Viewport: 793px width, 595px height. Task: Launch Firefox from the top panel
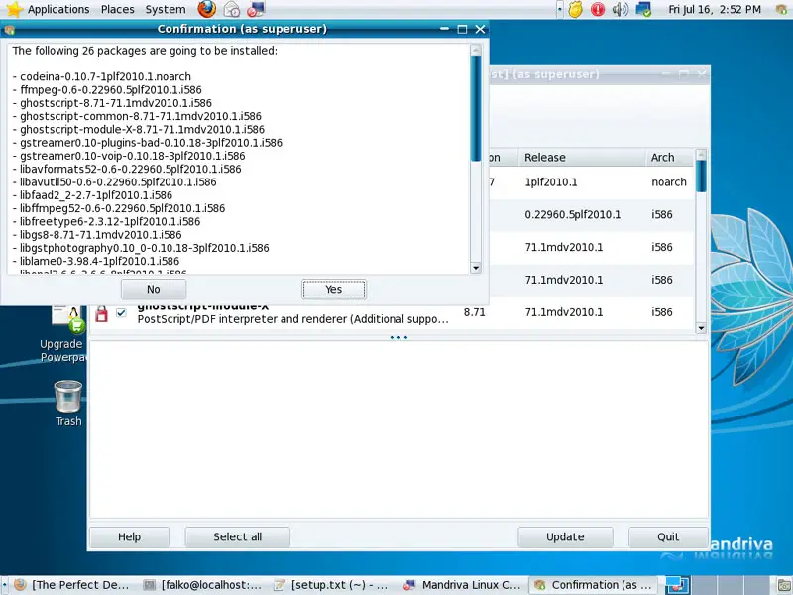206,9
